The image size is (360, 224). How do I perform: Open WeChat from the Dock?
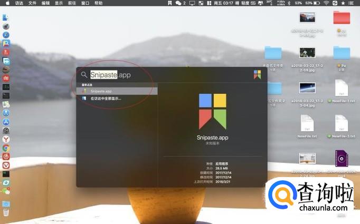pyautogui.click(x=6, y=191)
